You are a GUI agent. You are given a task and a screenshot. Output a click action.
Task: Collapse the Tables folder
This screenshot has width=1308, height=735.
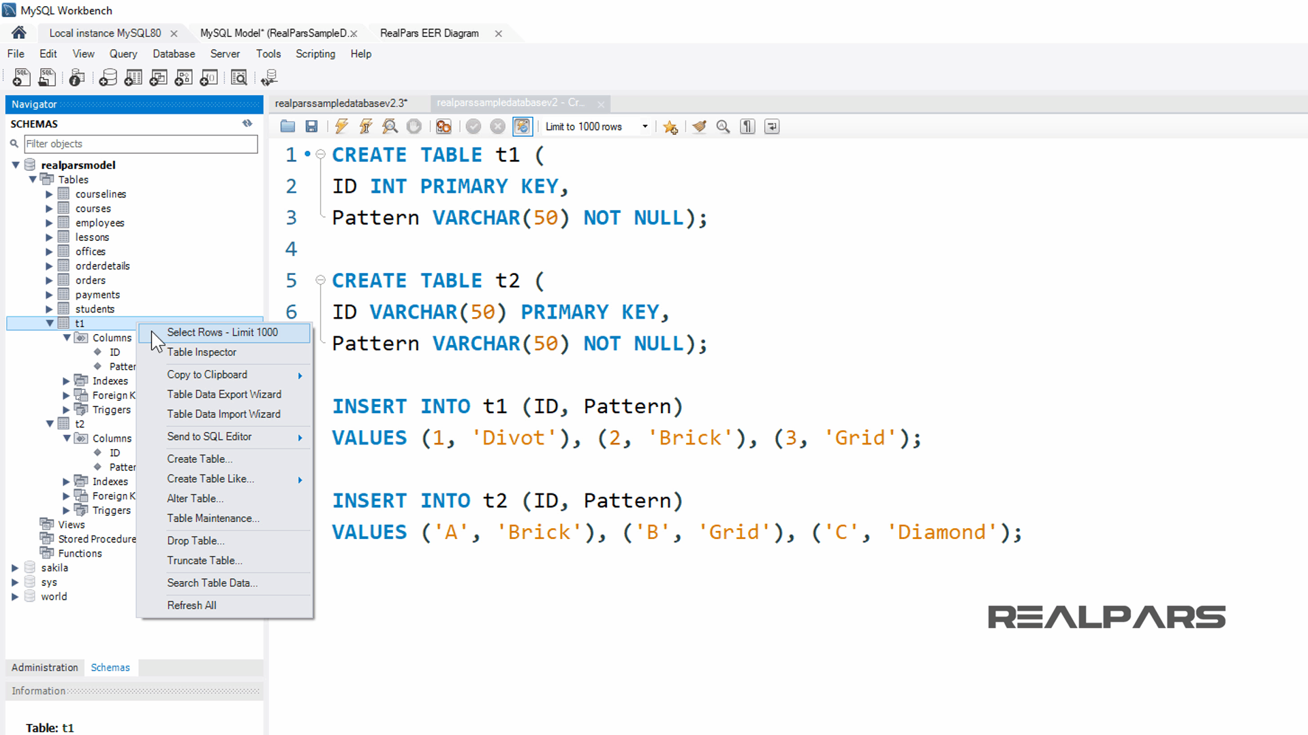point(32,179)
